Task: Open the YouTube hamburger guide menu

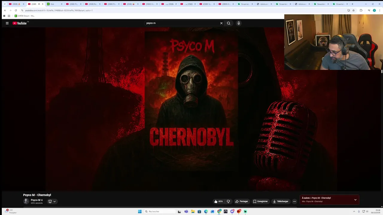Action: [7, 23]
